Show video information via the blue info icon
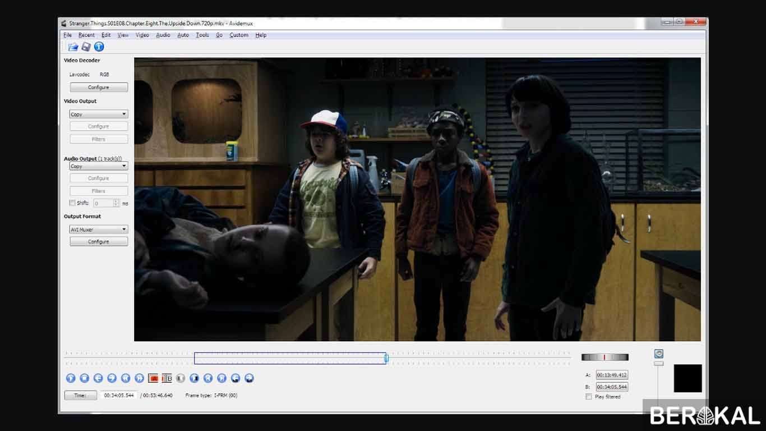 pos(99,47)
